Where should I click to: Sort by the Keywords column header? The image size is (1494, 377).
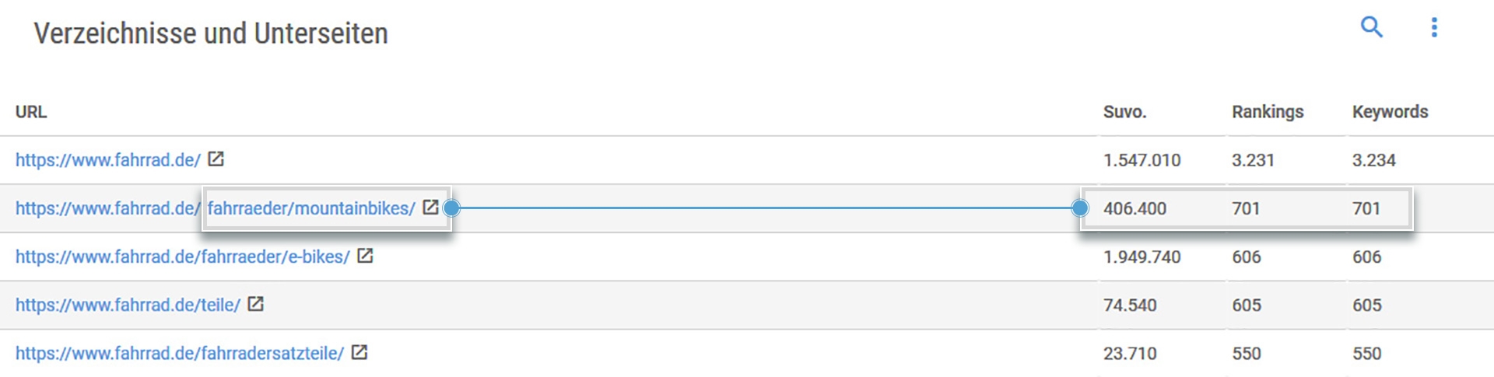[x=1390, y=112]
